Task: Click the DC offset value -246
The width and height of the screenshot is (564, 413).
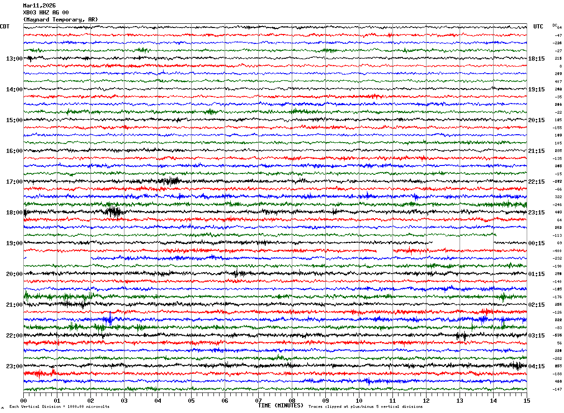Action: tap(558, 205)
